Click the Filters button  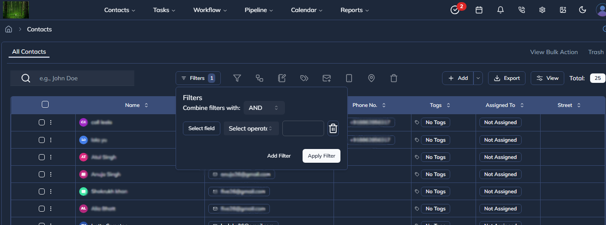[198, 78]
